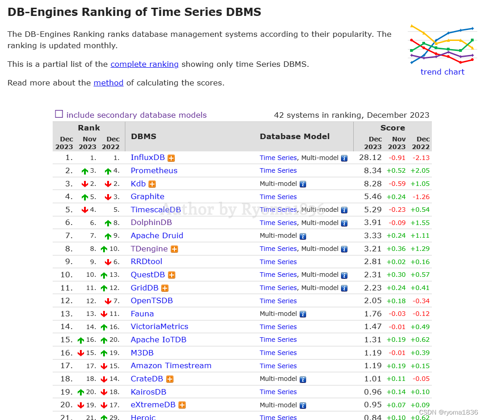Open the OpenTSDB system page
This screenshot has height=420, width=485.
152,300
